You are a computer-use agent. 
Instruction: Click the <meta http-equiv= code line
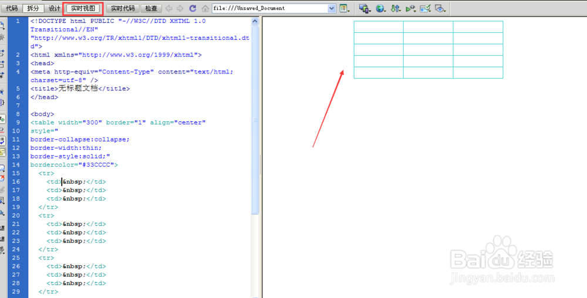pos(131,72)
